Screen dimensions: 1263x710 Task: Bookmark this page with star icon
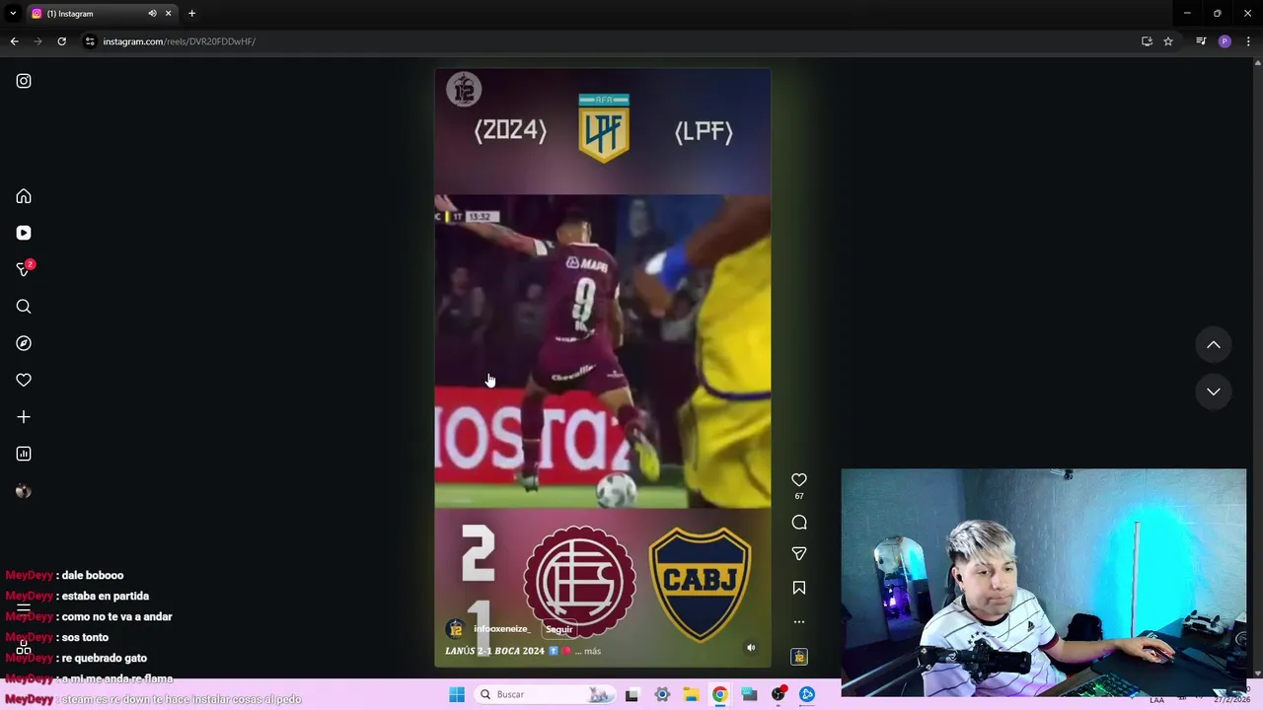click(1168, 41)
